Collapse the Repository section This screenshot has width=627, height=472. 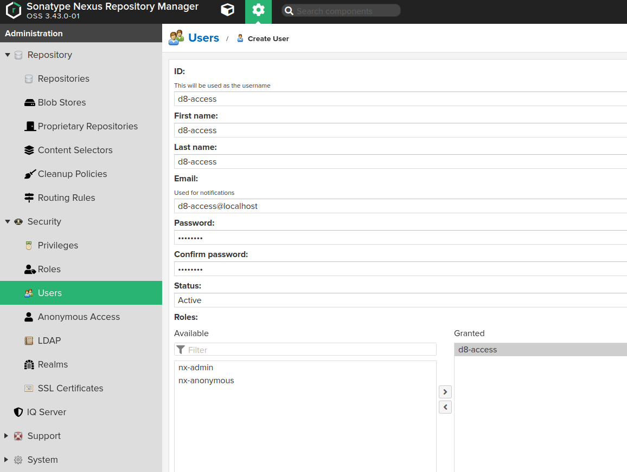(x=8, y=55)
